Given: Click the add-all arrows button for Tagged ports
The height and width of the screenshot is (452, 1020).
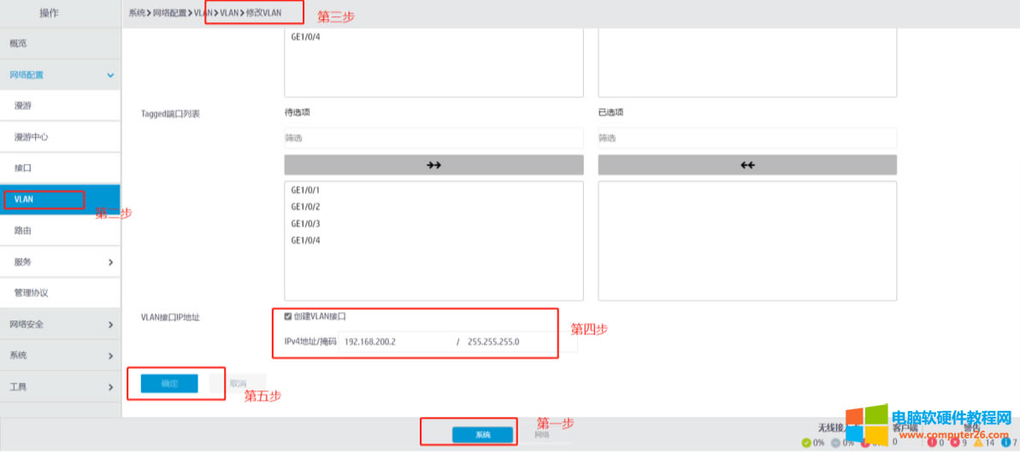Looking at the screenshot, I should [433, 165].
